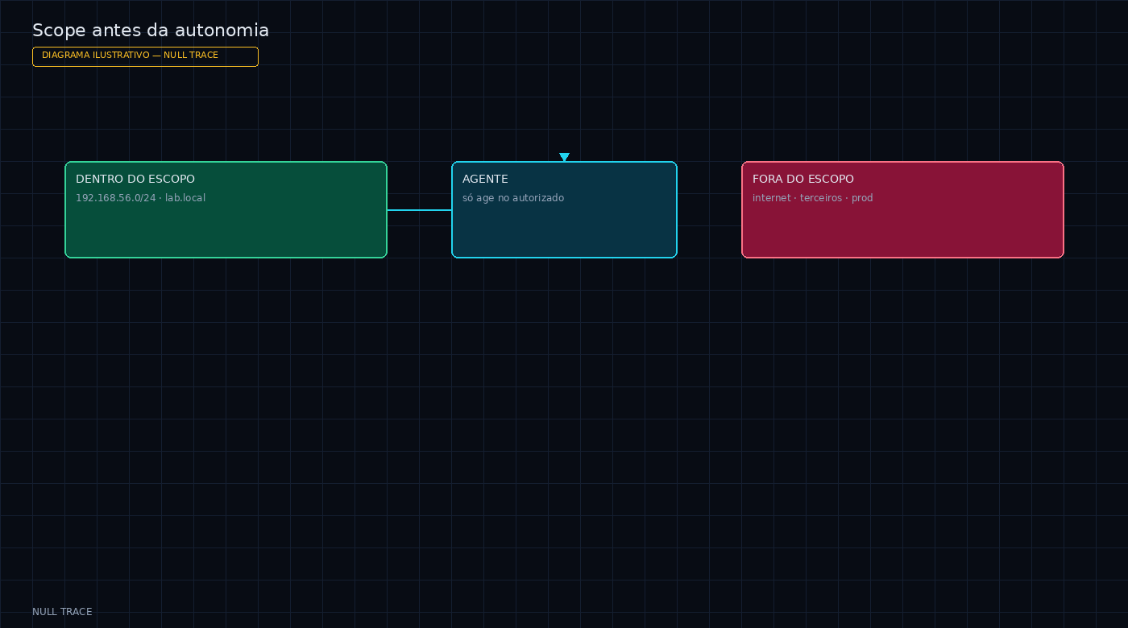Click the "AGENTE" node heading

[485, 179]
